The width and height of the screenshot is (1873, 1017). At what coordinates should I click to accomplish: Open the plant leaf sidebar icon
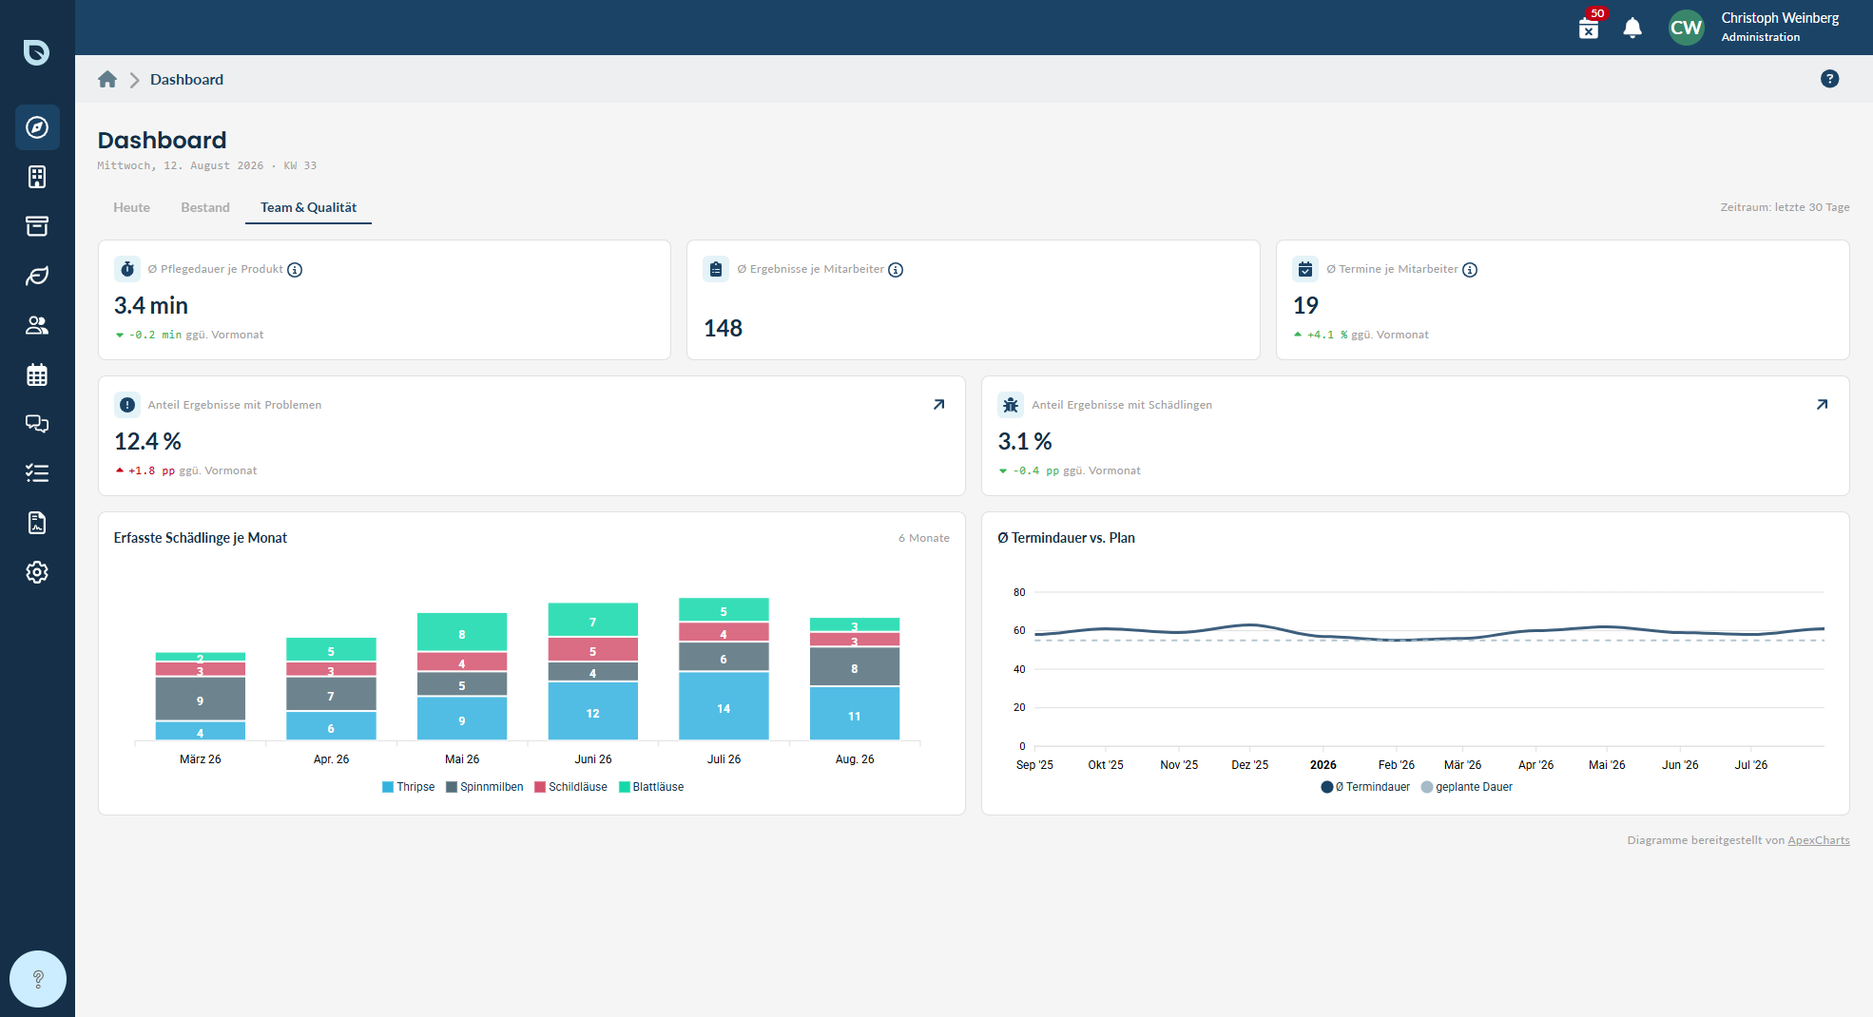[37, 276]
